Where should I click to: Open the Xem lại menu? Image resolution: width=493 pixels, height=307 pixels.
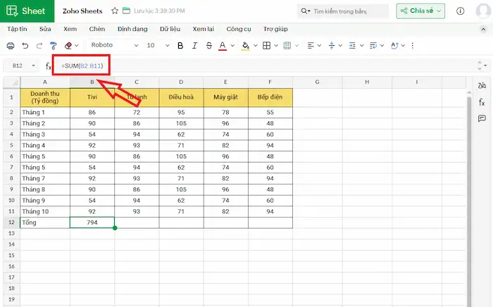tap(203, 29)
